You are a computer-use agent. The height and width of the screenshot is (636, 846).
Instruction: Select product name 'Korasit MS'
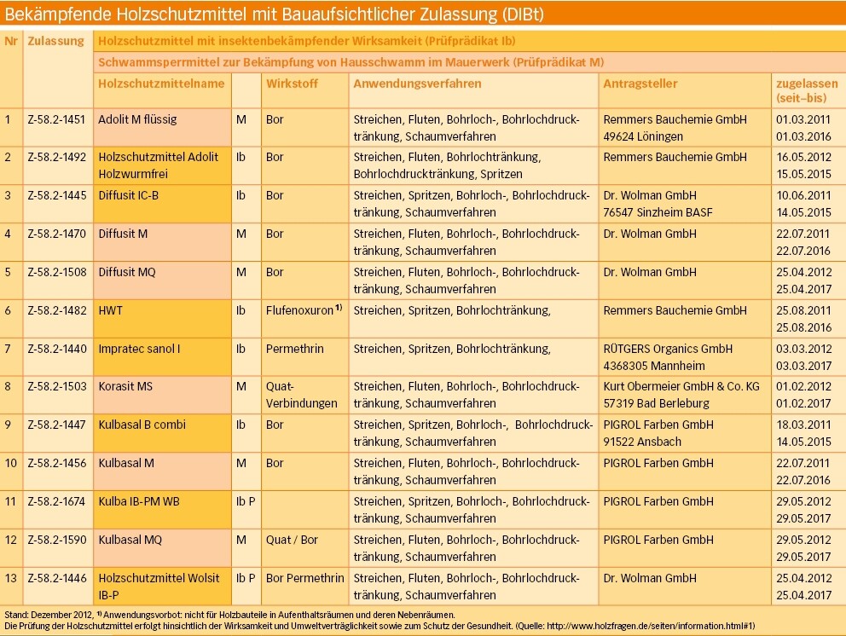(x=125, y=387)
